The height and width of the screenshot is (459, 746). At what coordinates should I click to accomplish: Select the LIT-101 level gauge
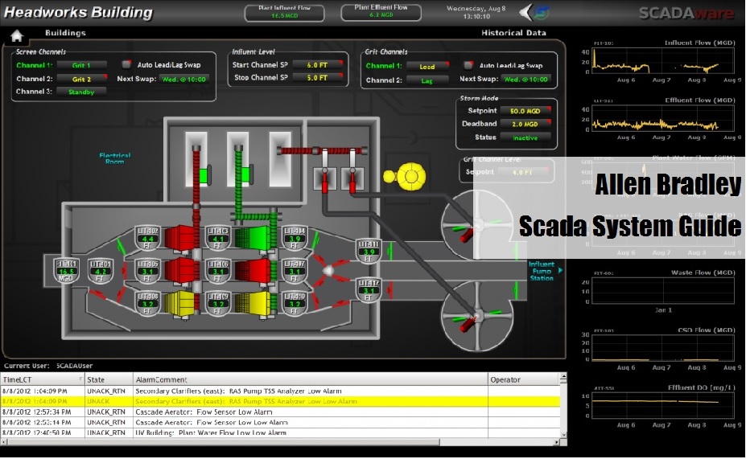pyautogui.click(x=101, y=271)
